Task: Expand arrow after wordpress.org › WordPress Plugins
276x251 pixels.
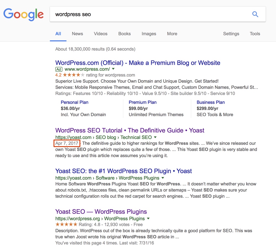Action: 148,218
